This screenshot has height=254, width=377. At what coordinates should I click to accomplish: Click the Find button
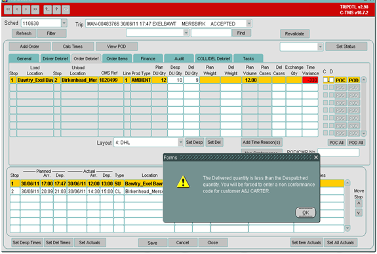point(241,33)
